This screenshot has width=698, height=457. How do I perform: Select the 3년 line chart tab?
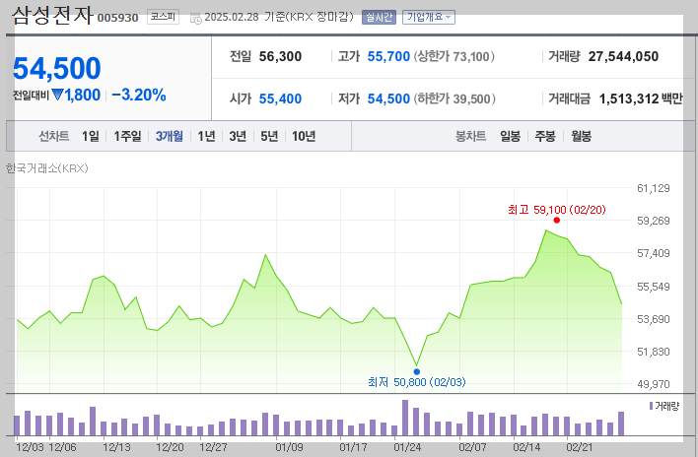238,136
